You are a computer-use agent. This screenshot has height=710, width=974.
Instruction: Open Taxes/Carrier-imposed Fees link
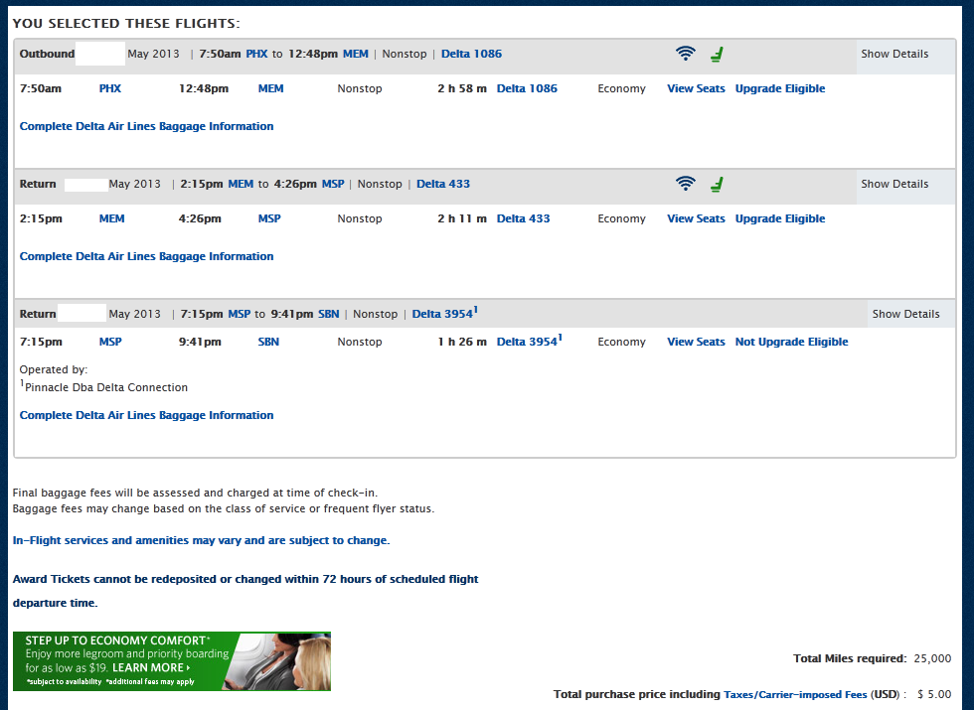tap(795, 694)
